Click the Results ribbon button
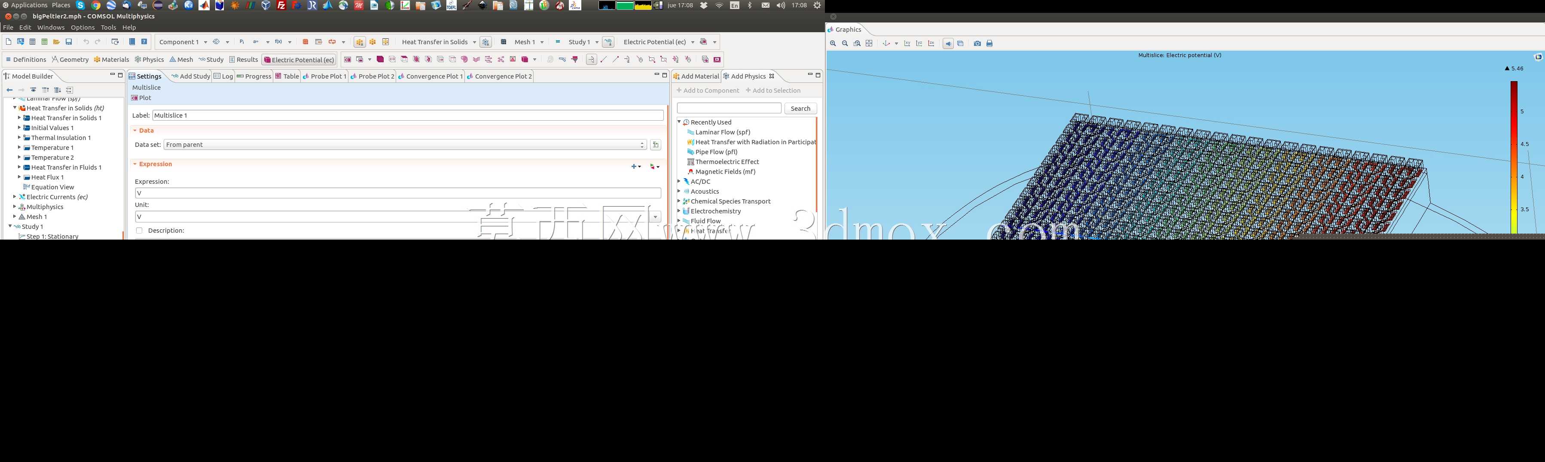The width and height of the screenshot is (1545, 462). click(x=244, y=59)
